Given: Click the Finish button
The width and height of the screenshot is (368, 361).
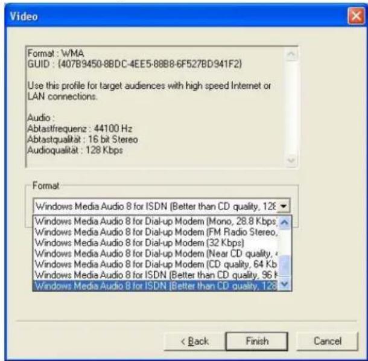Looking at the screenshot, I should 257,341.
